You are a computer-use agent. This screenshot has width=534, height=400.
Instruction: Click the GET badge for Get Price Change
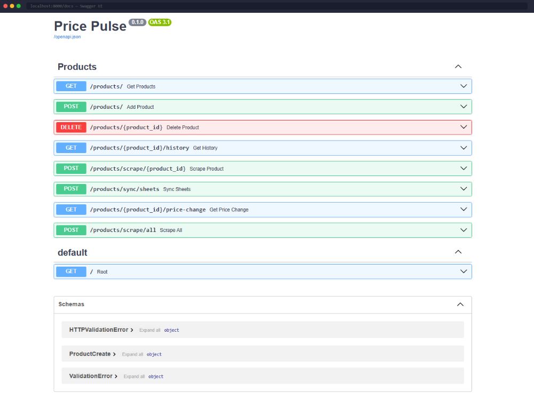click(x=71, y=210)
